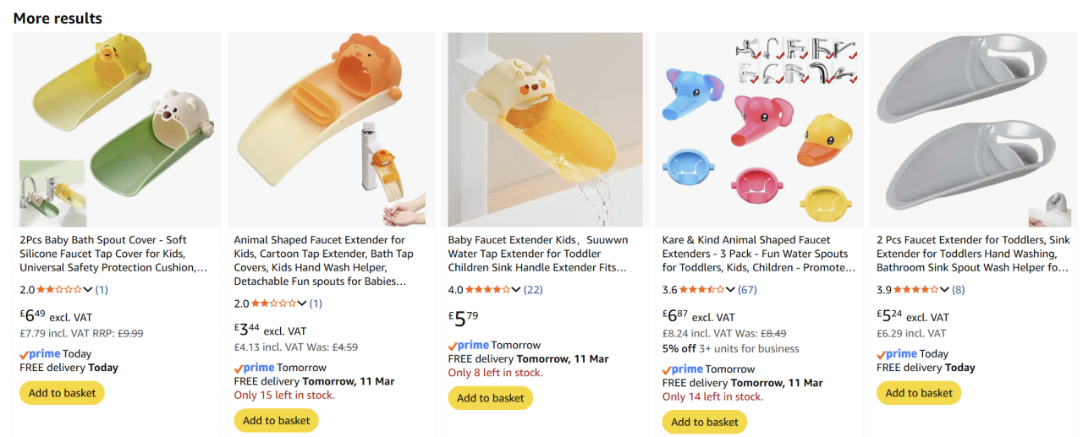The image size is (1083, 437).
Task: Click the 3.6 star rating icons
Action: click(701, 290)
